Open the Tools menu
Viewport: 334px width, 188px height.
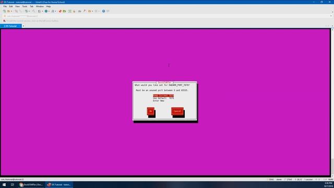[x=25, y=6]
